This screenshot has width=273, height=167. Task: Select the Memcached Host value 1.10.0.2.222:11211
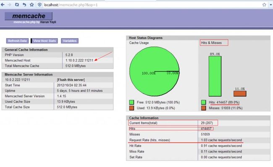[79, 60]
